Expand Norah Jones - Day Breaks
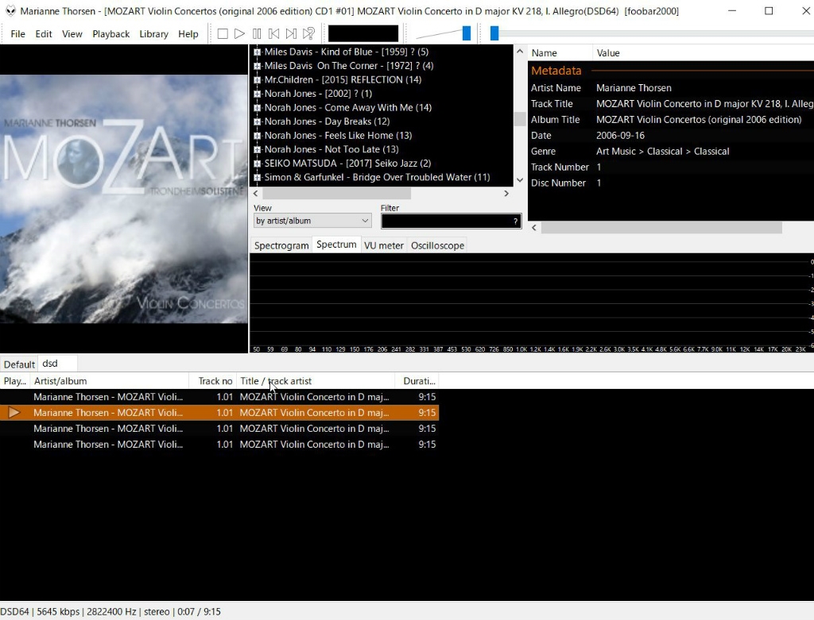This screenshot has width=814, height=620. 257,121
